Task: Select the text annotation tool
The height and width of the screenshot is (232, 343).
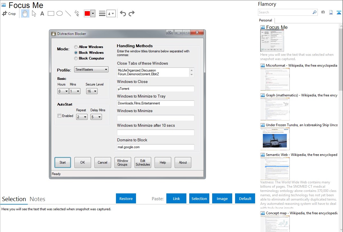Action: [42, 13]
